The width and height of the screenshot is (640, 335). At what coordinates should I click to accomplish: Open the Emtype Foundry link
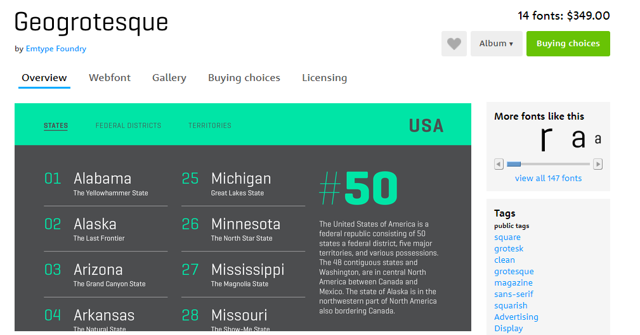point(56,49)
